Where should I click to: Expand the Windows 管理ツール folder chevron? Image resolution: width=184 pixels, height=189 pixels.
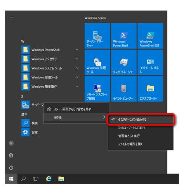coord(77,77)
